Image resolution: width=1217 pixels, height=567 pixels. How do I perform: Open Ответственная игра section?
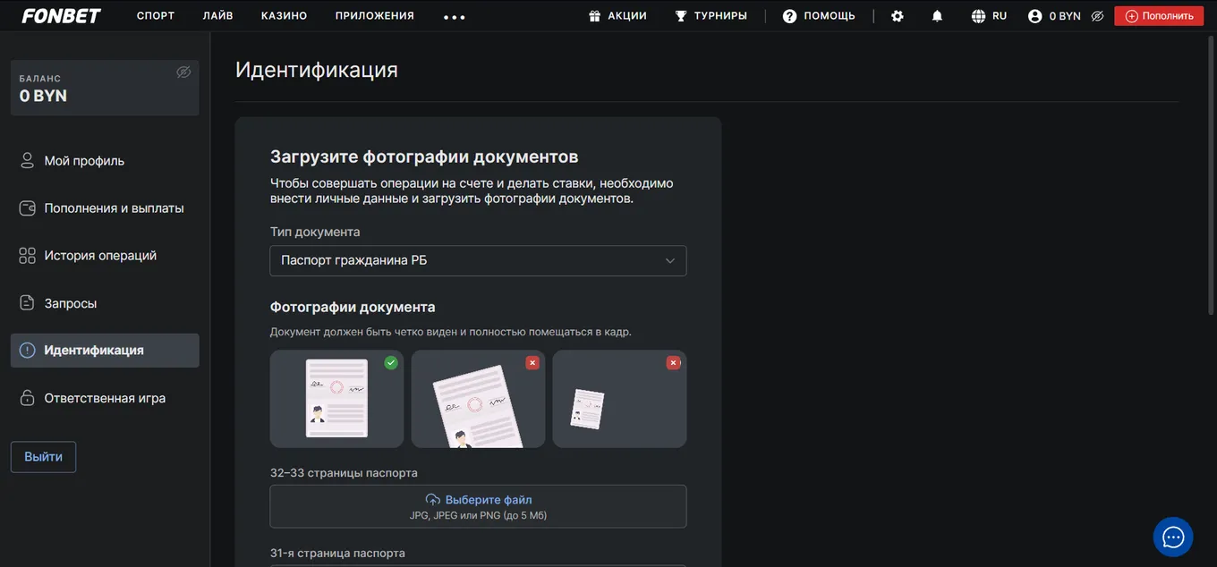coord(105,398)
